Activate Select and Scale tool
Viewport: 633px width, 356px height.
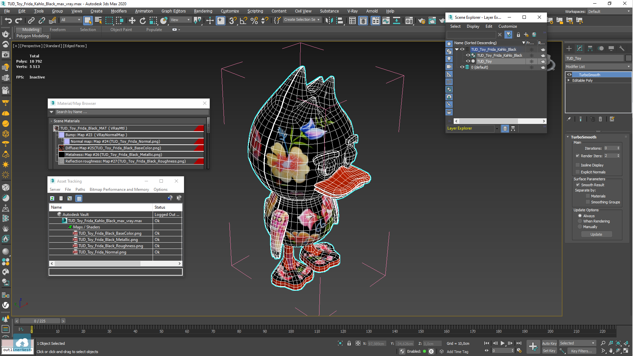(x=153, y=20)
